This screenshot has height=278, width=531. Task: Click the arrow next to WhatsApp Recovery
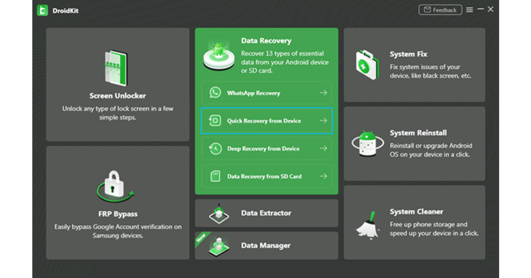point(323,93)
